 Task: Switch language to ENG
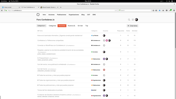94,15
